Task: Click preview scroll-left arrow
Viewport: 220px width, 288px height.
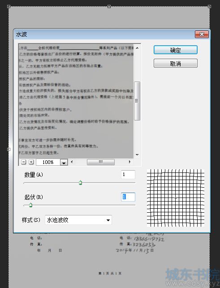Action: [x=72, y=162]
